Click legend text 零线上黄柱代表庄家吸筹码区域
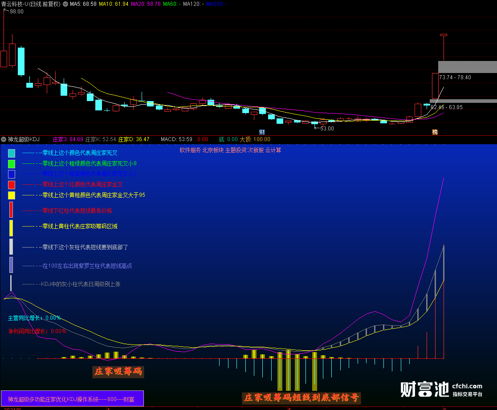Viewport: 497px width, 410px height. point(80,226)
